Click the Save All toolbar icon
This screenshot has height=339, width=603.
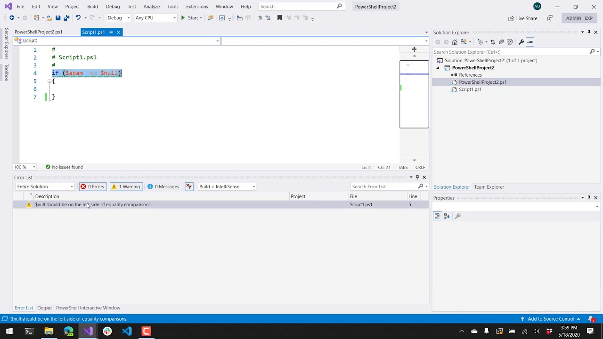(66, 18)
